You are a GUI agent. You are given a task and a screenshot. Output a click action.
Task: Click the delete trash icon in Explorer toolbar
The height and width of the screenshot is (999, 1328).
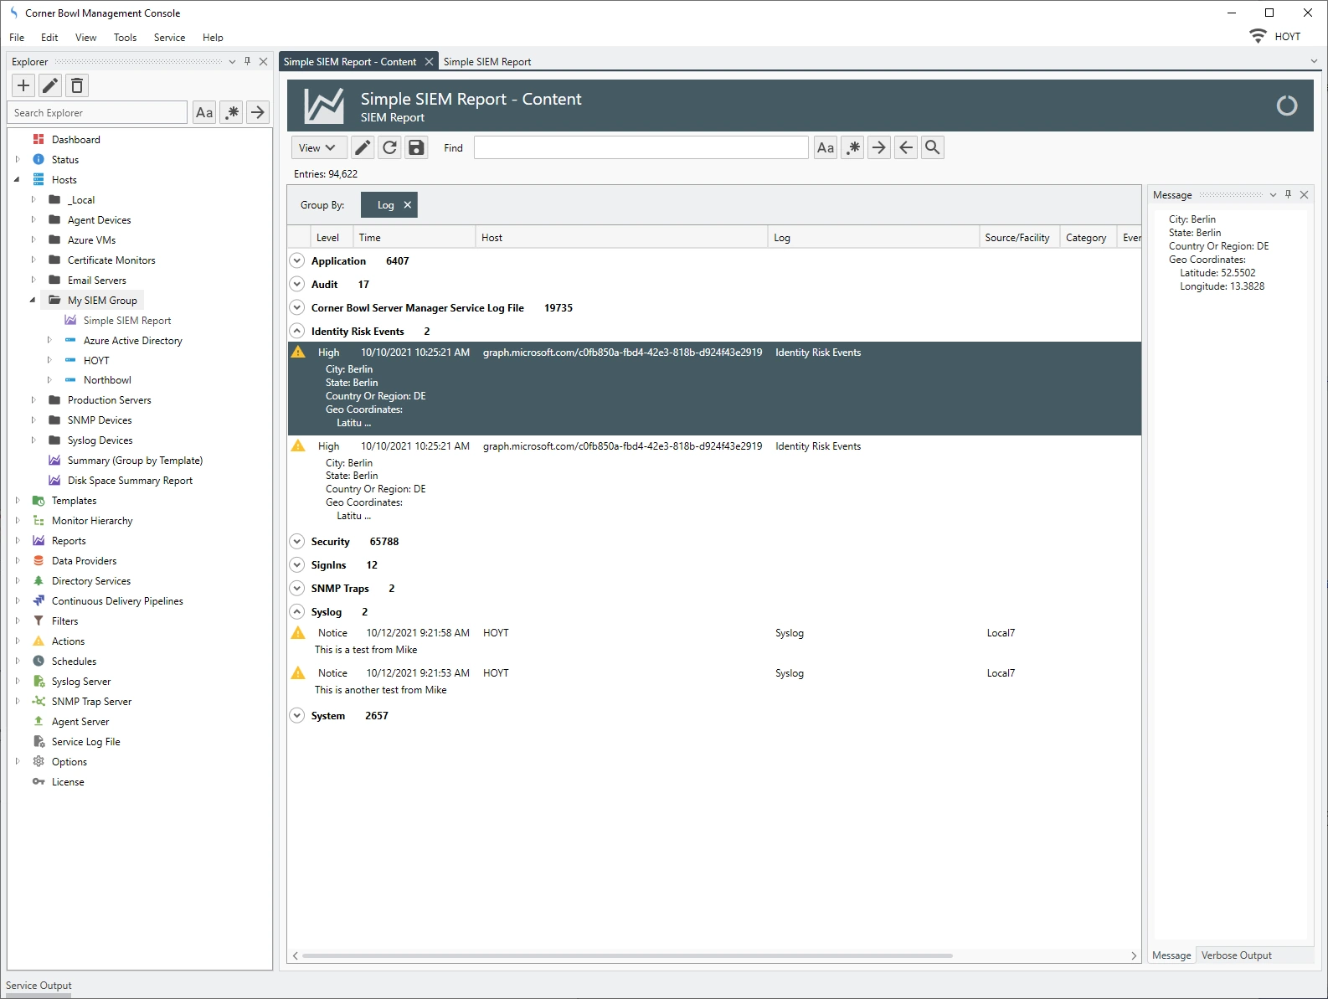77,85
